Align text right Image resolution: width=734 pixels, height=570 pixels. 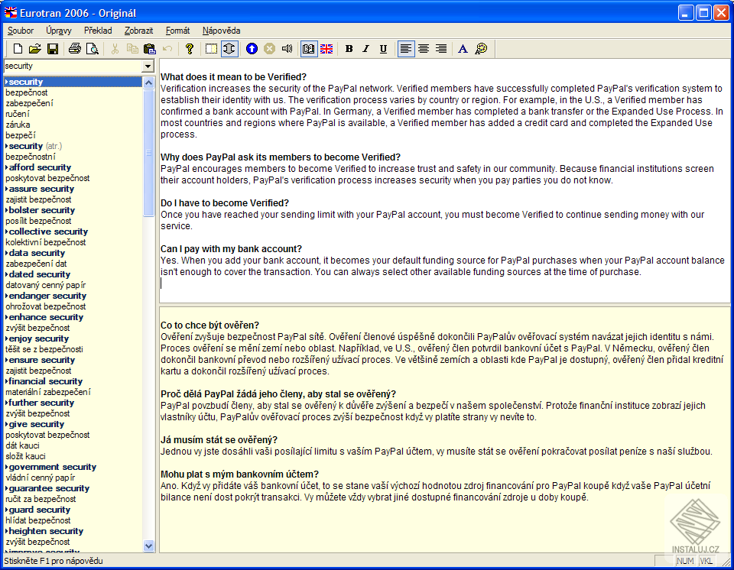441,49
